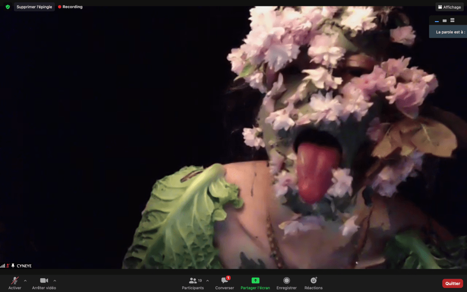This screenshot has height=292, width=467.
Task: Open the Affichage view menu
Action: click(449, 7)
